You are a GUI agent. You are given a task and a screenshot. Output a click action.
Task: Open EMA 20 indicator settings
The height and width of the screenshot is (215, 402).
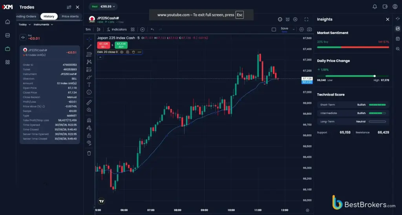point(128,52)
